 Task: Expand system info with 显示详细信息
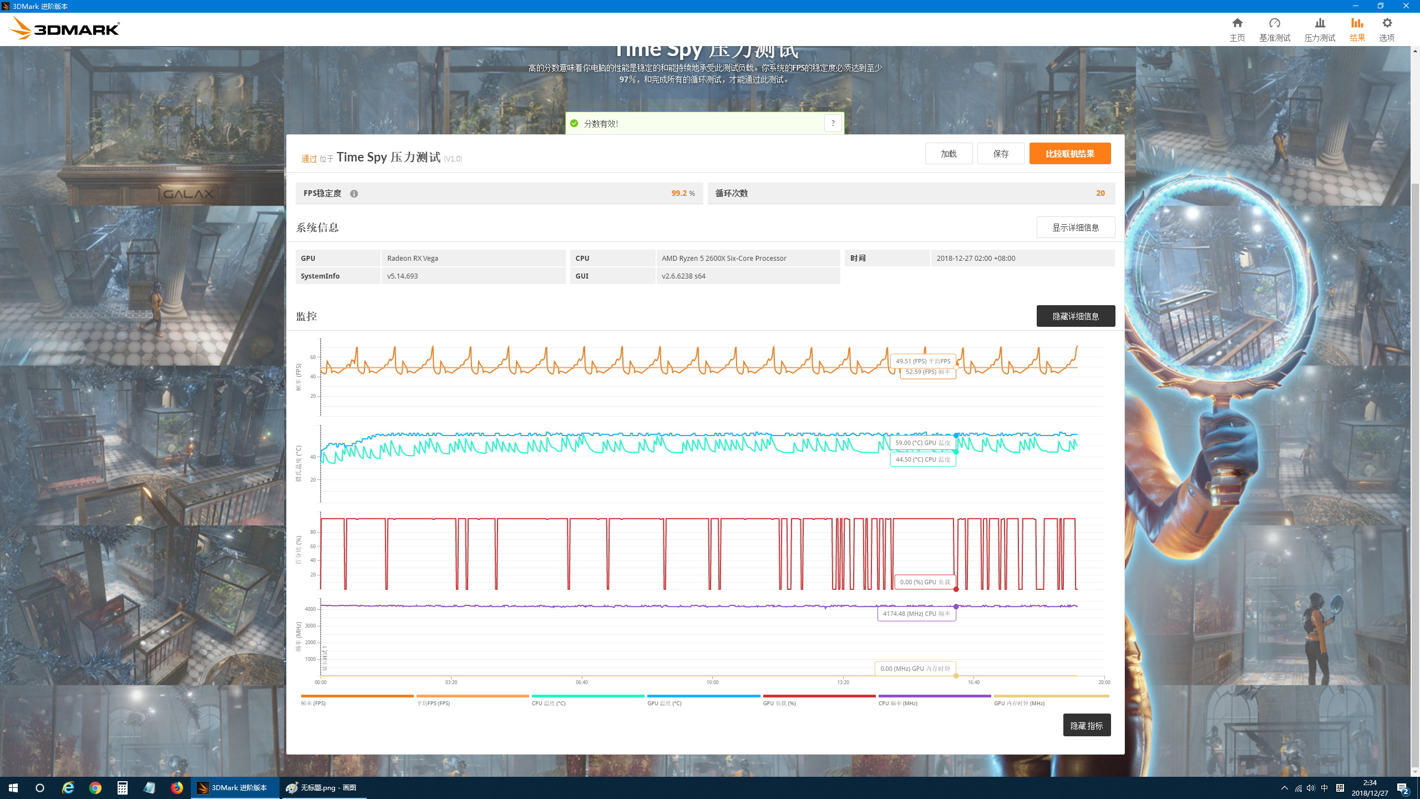click(x=1075, y=227)
